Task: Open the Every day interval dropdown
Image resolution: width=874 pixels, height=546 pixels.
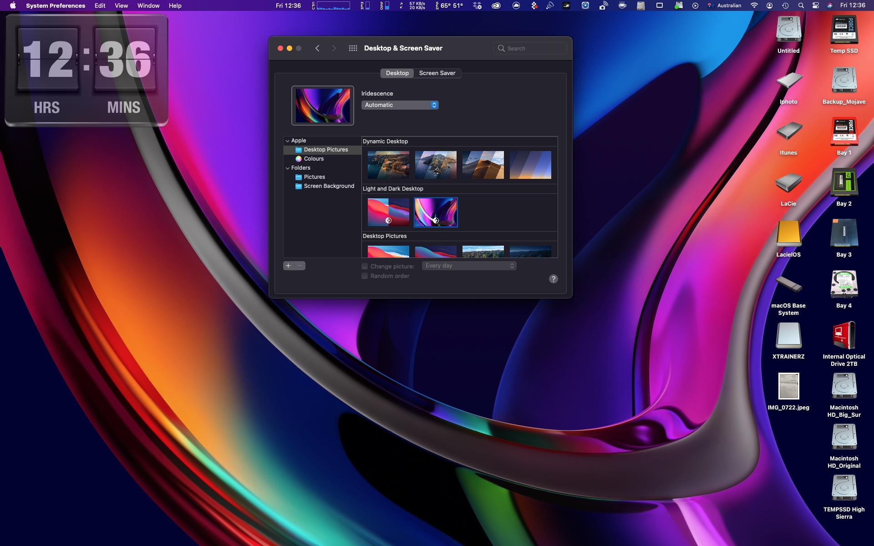Action: click(469, 266)
